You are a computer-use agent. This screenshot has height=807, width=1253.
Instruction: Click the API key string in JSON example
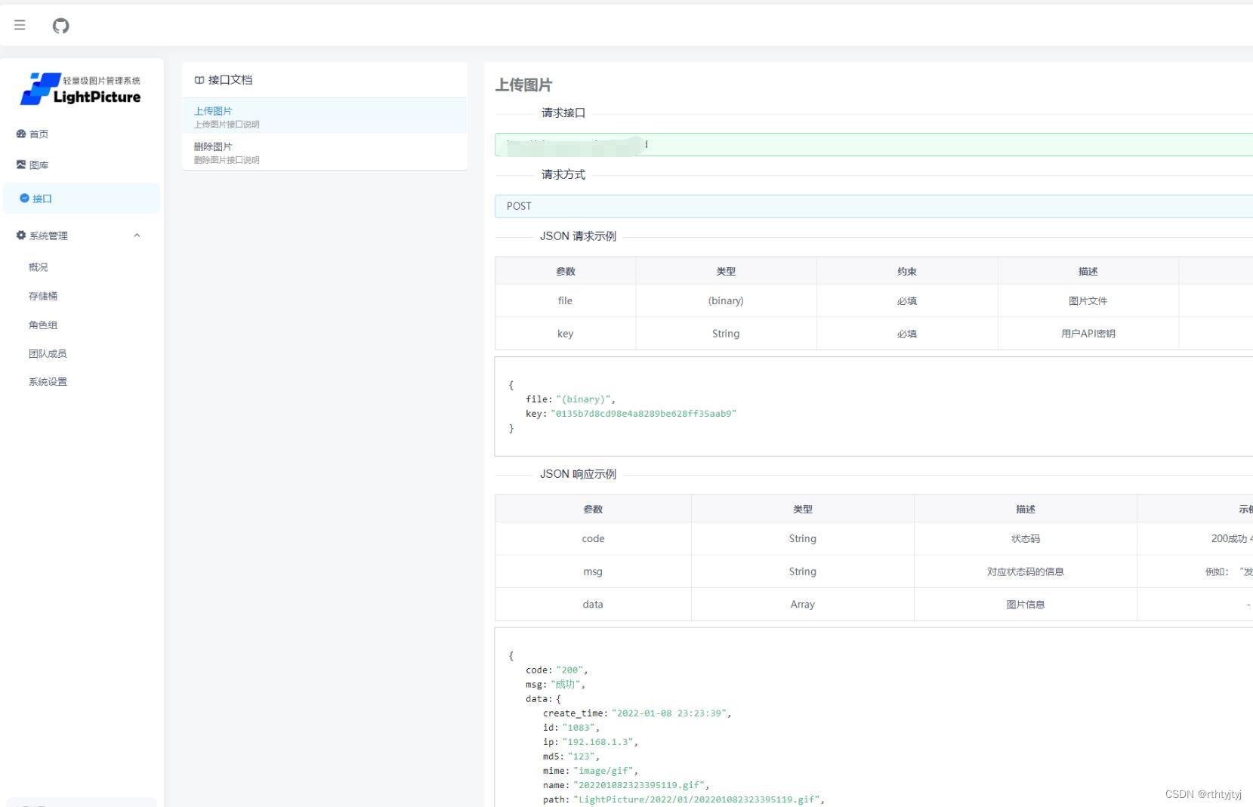pos(643,414)
